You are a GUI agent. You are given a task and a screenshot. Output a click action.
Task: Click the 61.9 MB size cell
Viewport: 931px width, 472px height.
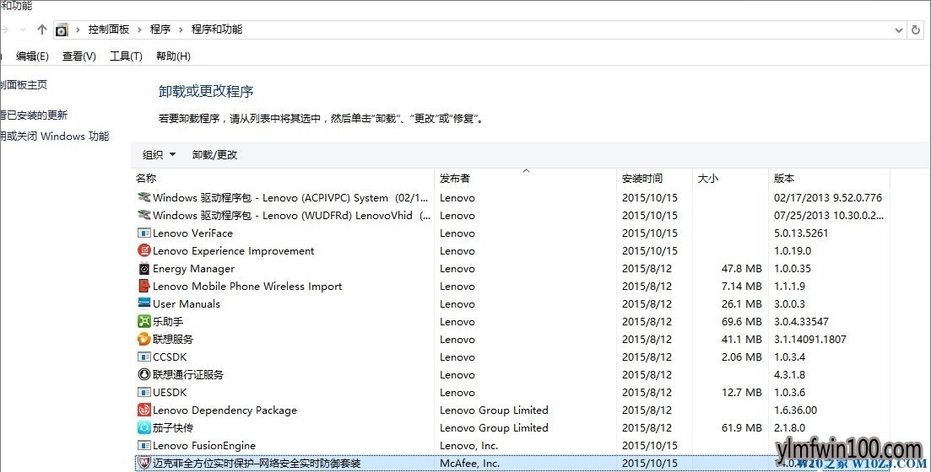pos(742,427)
